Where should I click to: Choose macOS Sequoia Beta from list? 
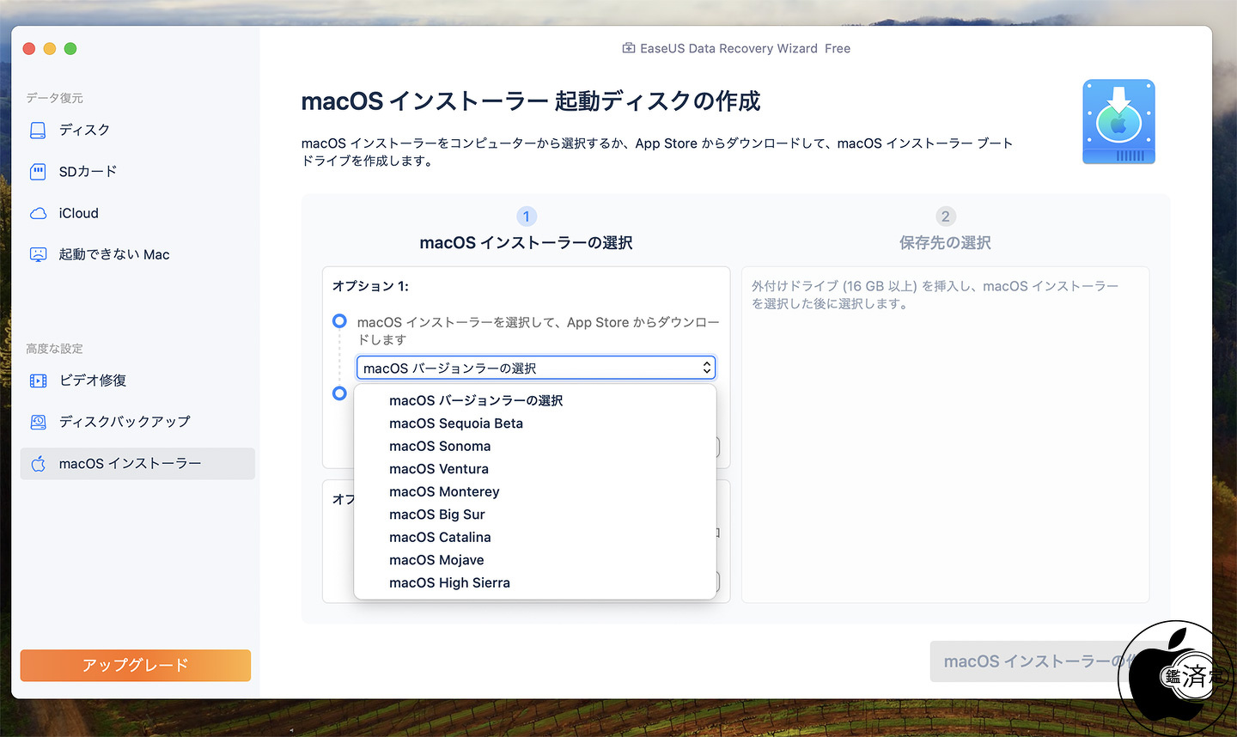[455, 423]
